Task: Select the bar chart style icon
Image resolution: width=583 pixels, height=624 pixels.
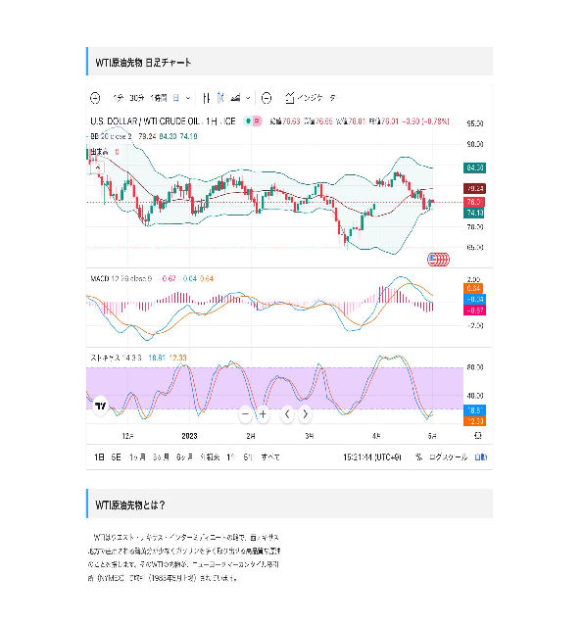Action: click(206, 98)
